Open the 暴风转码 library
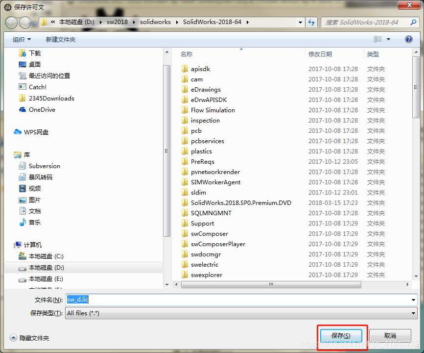The image size is (424, 353). pos(35,177)
